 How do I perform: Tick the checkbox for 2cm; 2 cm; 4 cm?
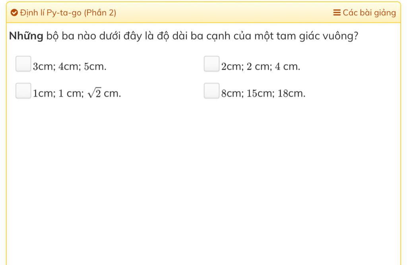coord(211,64)
